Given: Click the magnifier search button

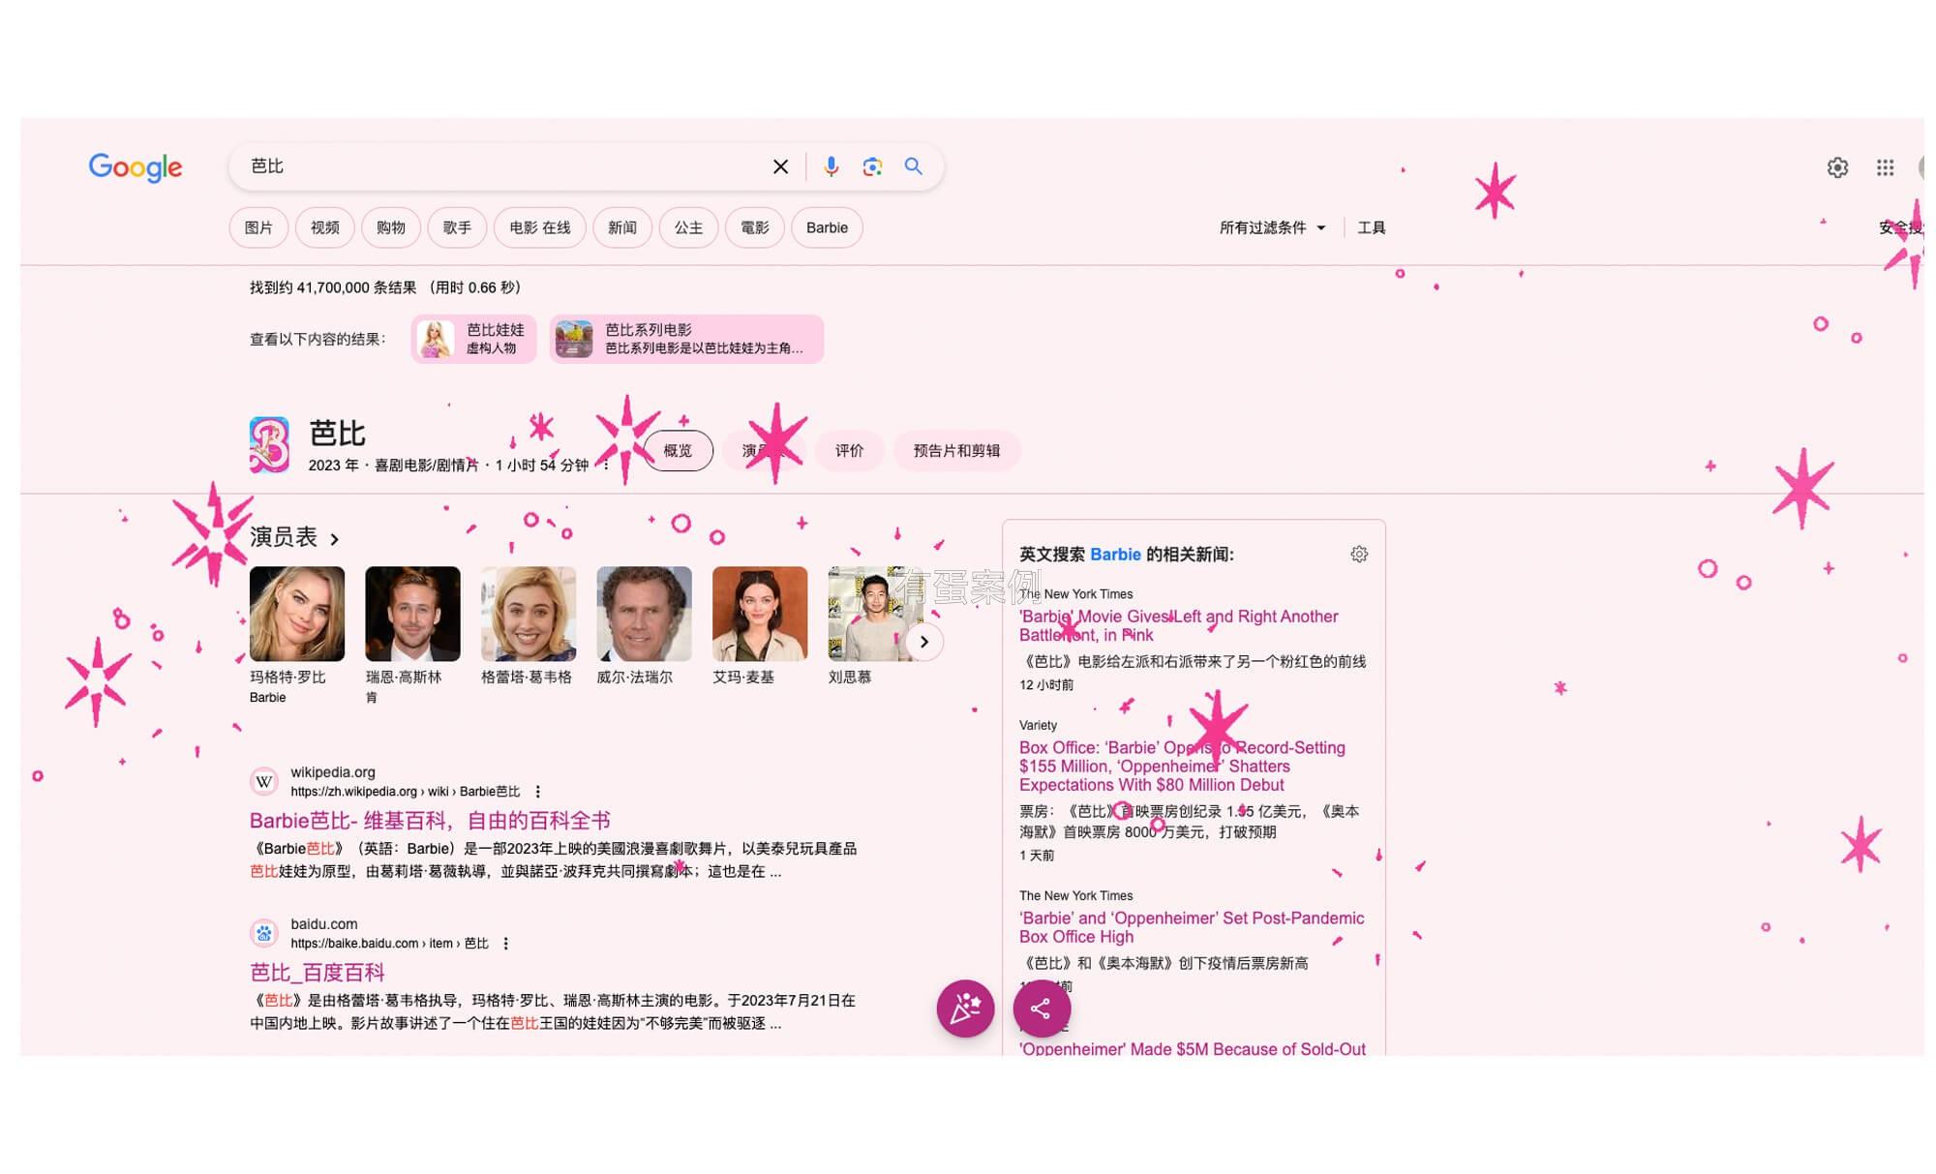Looking at the screenshot, I should pyautogui.click(x=913, y=166).
